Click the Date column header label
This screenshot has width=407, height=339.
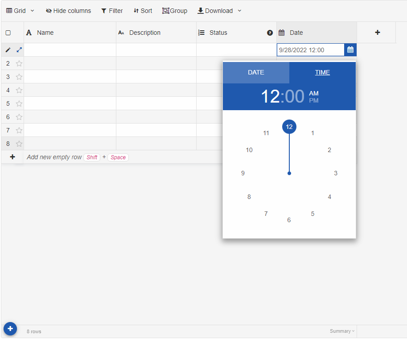pos(296,33)
